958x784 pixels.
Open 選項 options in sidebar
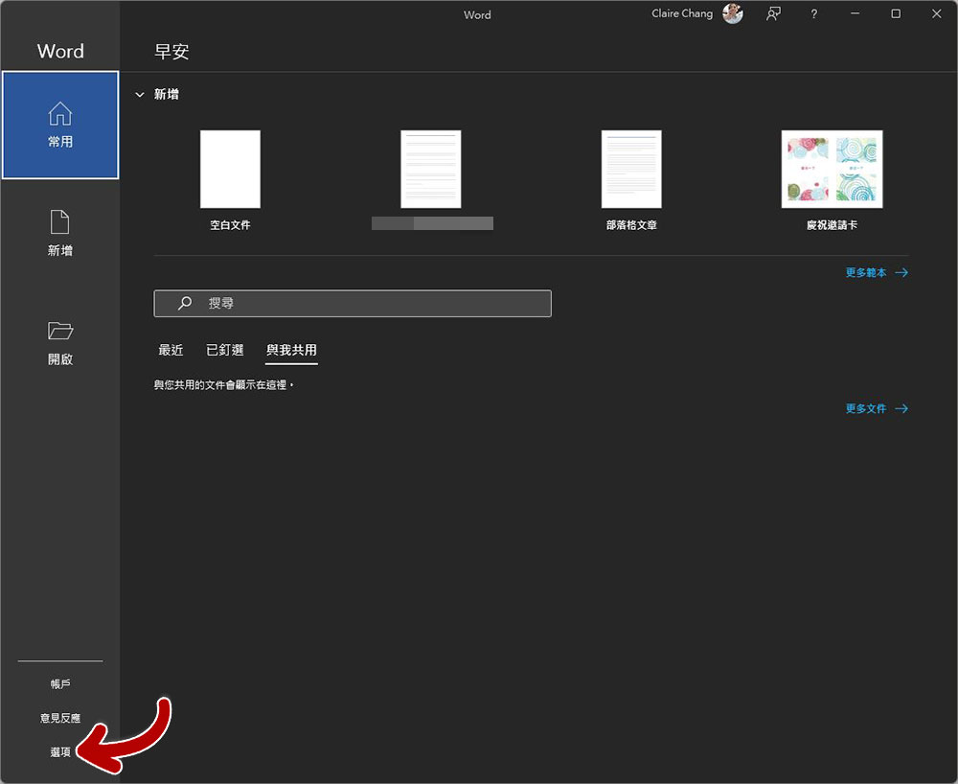point(59,752)
